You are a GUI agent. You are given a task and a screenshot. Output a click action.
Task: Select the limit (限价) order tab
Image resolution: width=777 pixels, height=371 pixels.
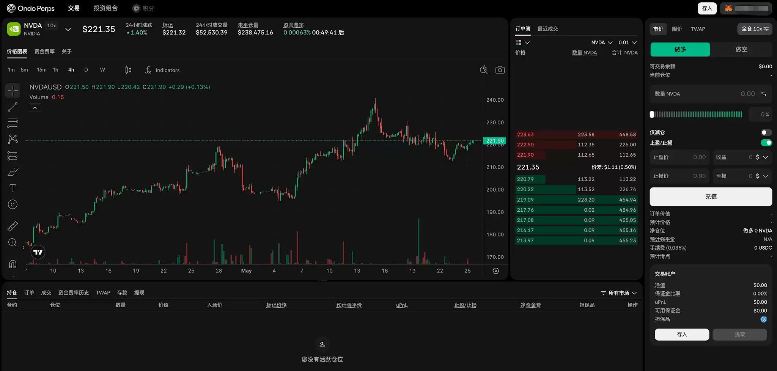pos(677,29)
